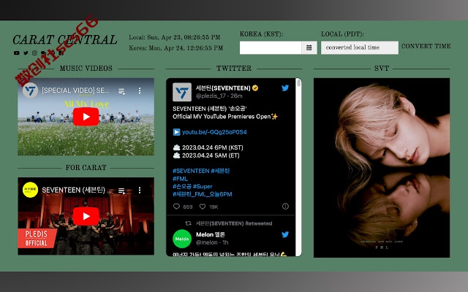Viewport: 468px width, 292px height.
Task: Click the MUSIC VIDEOS section heading
Action: [x=86, y=68]
